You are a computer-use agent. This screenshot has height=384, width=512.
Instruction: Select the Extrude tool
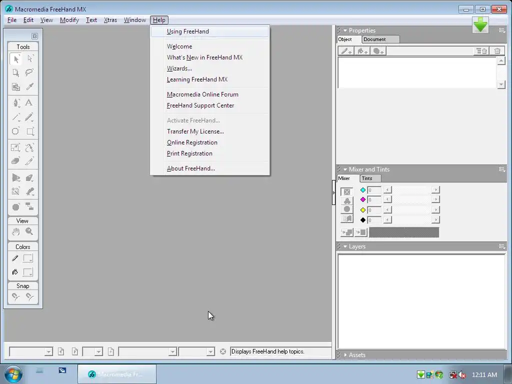(x=29, y=177)
